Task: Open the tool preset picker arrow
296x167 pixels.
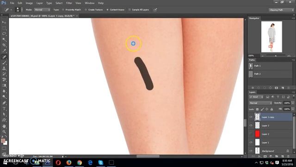Action: 11,10
